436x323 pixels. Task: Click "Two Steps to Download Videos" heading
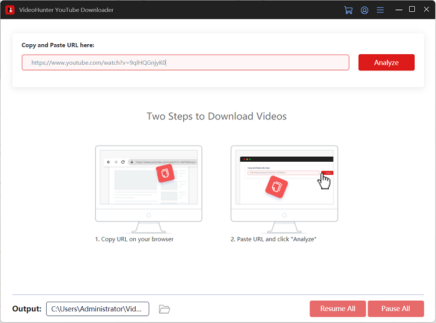tap(217, 116)
